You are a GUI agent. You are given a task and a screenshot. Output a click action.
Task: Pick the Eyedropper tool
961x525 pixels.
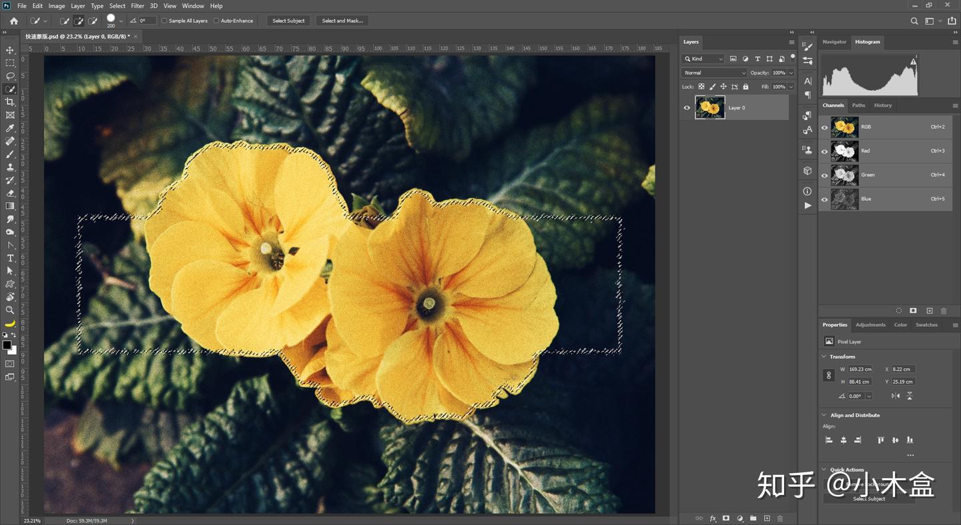pos(10,128)
